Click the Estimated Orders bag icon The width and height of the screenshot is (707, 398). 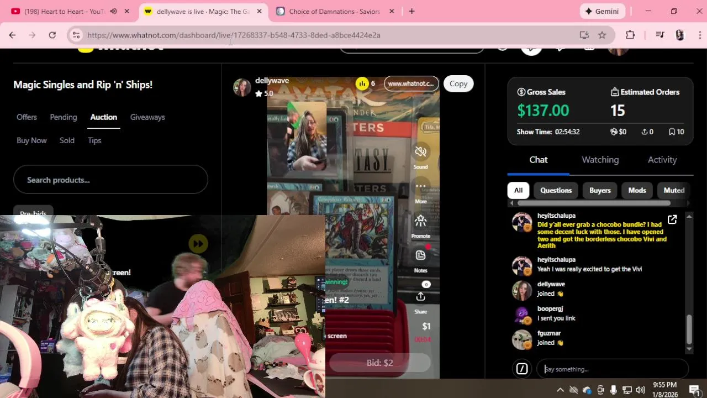pyautogui.click(x=614, y=92)
